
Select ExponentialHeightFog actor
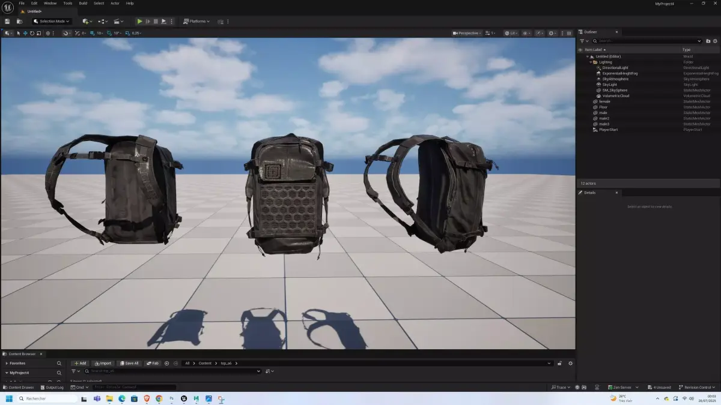(x=620, y=73)
